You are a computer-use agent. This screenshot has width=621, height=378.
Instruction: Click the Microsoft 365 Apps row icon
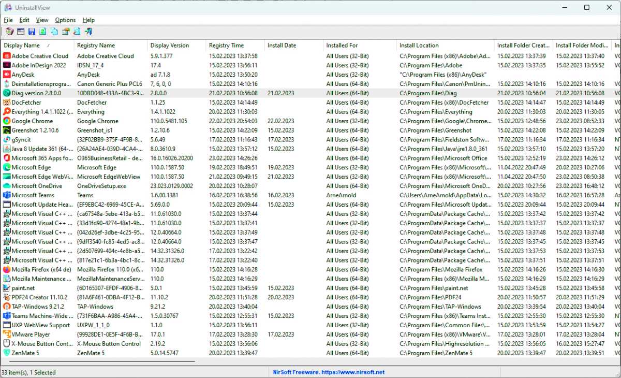(7, 158)
